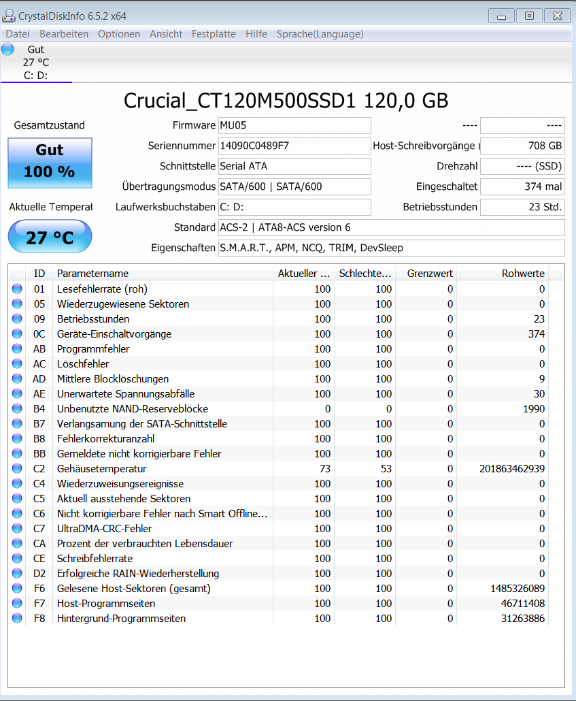Click the status orb for Prozent der verbrauchten Lebensdauer
Image resolution: width=576 pixels, height=701 pixels.
tap(17, 543)
